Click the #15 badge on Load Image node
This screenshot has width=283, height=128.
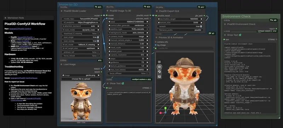(x=100, y=60)
